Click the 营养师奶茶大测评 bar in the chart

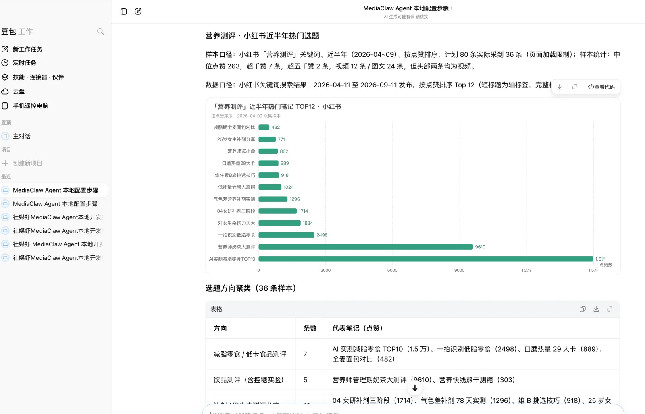click(366, 247)
